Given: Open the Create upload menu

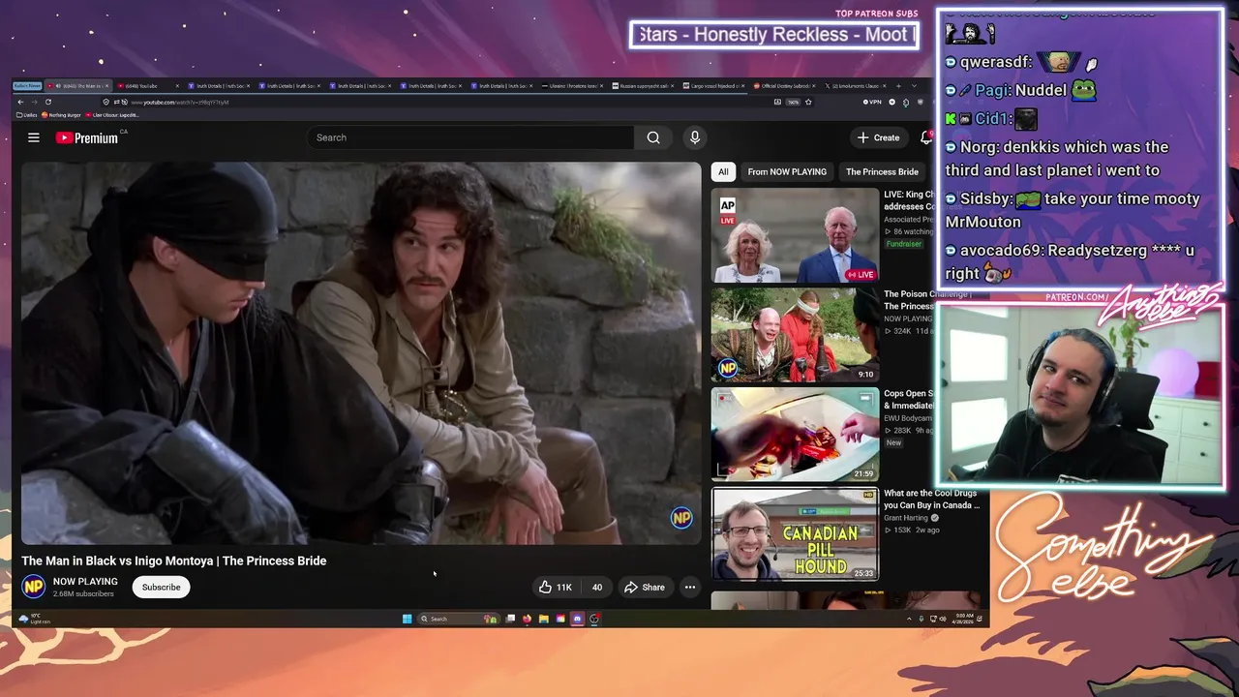Looking at the screenshot, I should [x=879, y=137].
